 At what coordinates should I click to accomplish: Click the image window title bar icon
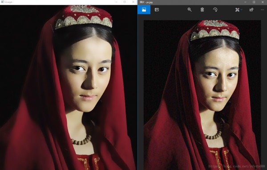pos(3,2)
